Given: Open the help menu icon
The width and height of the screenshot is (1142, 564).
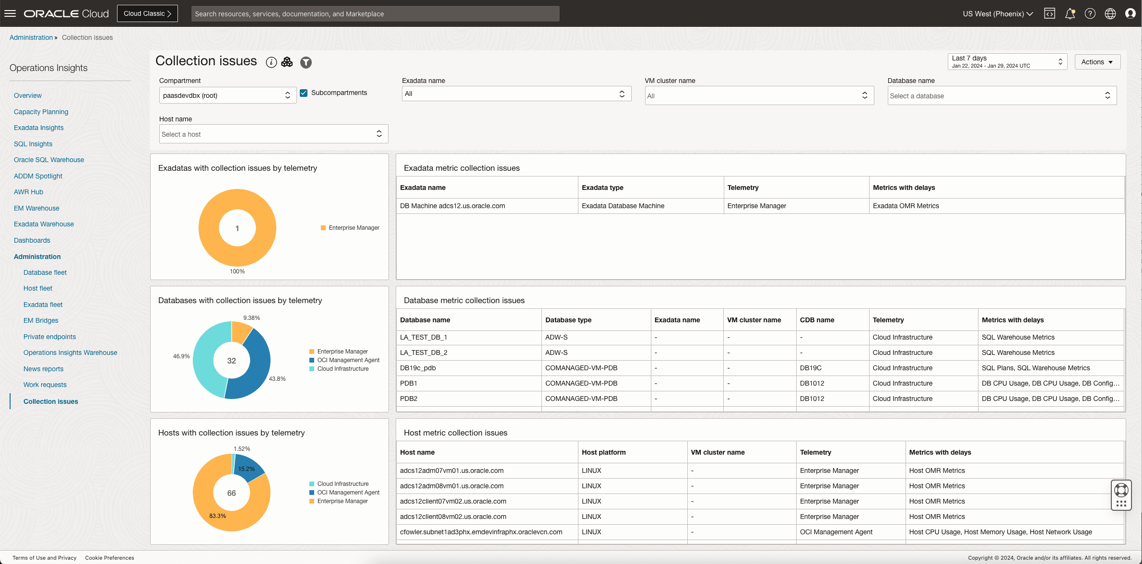Looking at the screenshot, I should (x=1090, y=13).
